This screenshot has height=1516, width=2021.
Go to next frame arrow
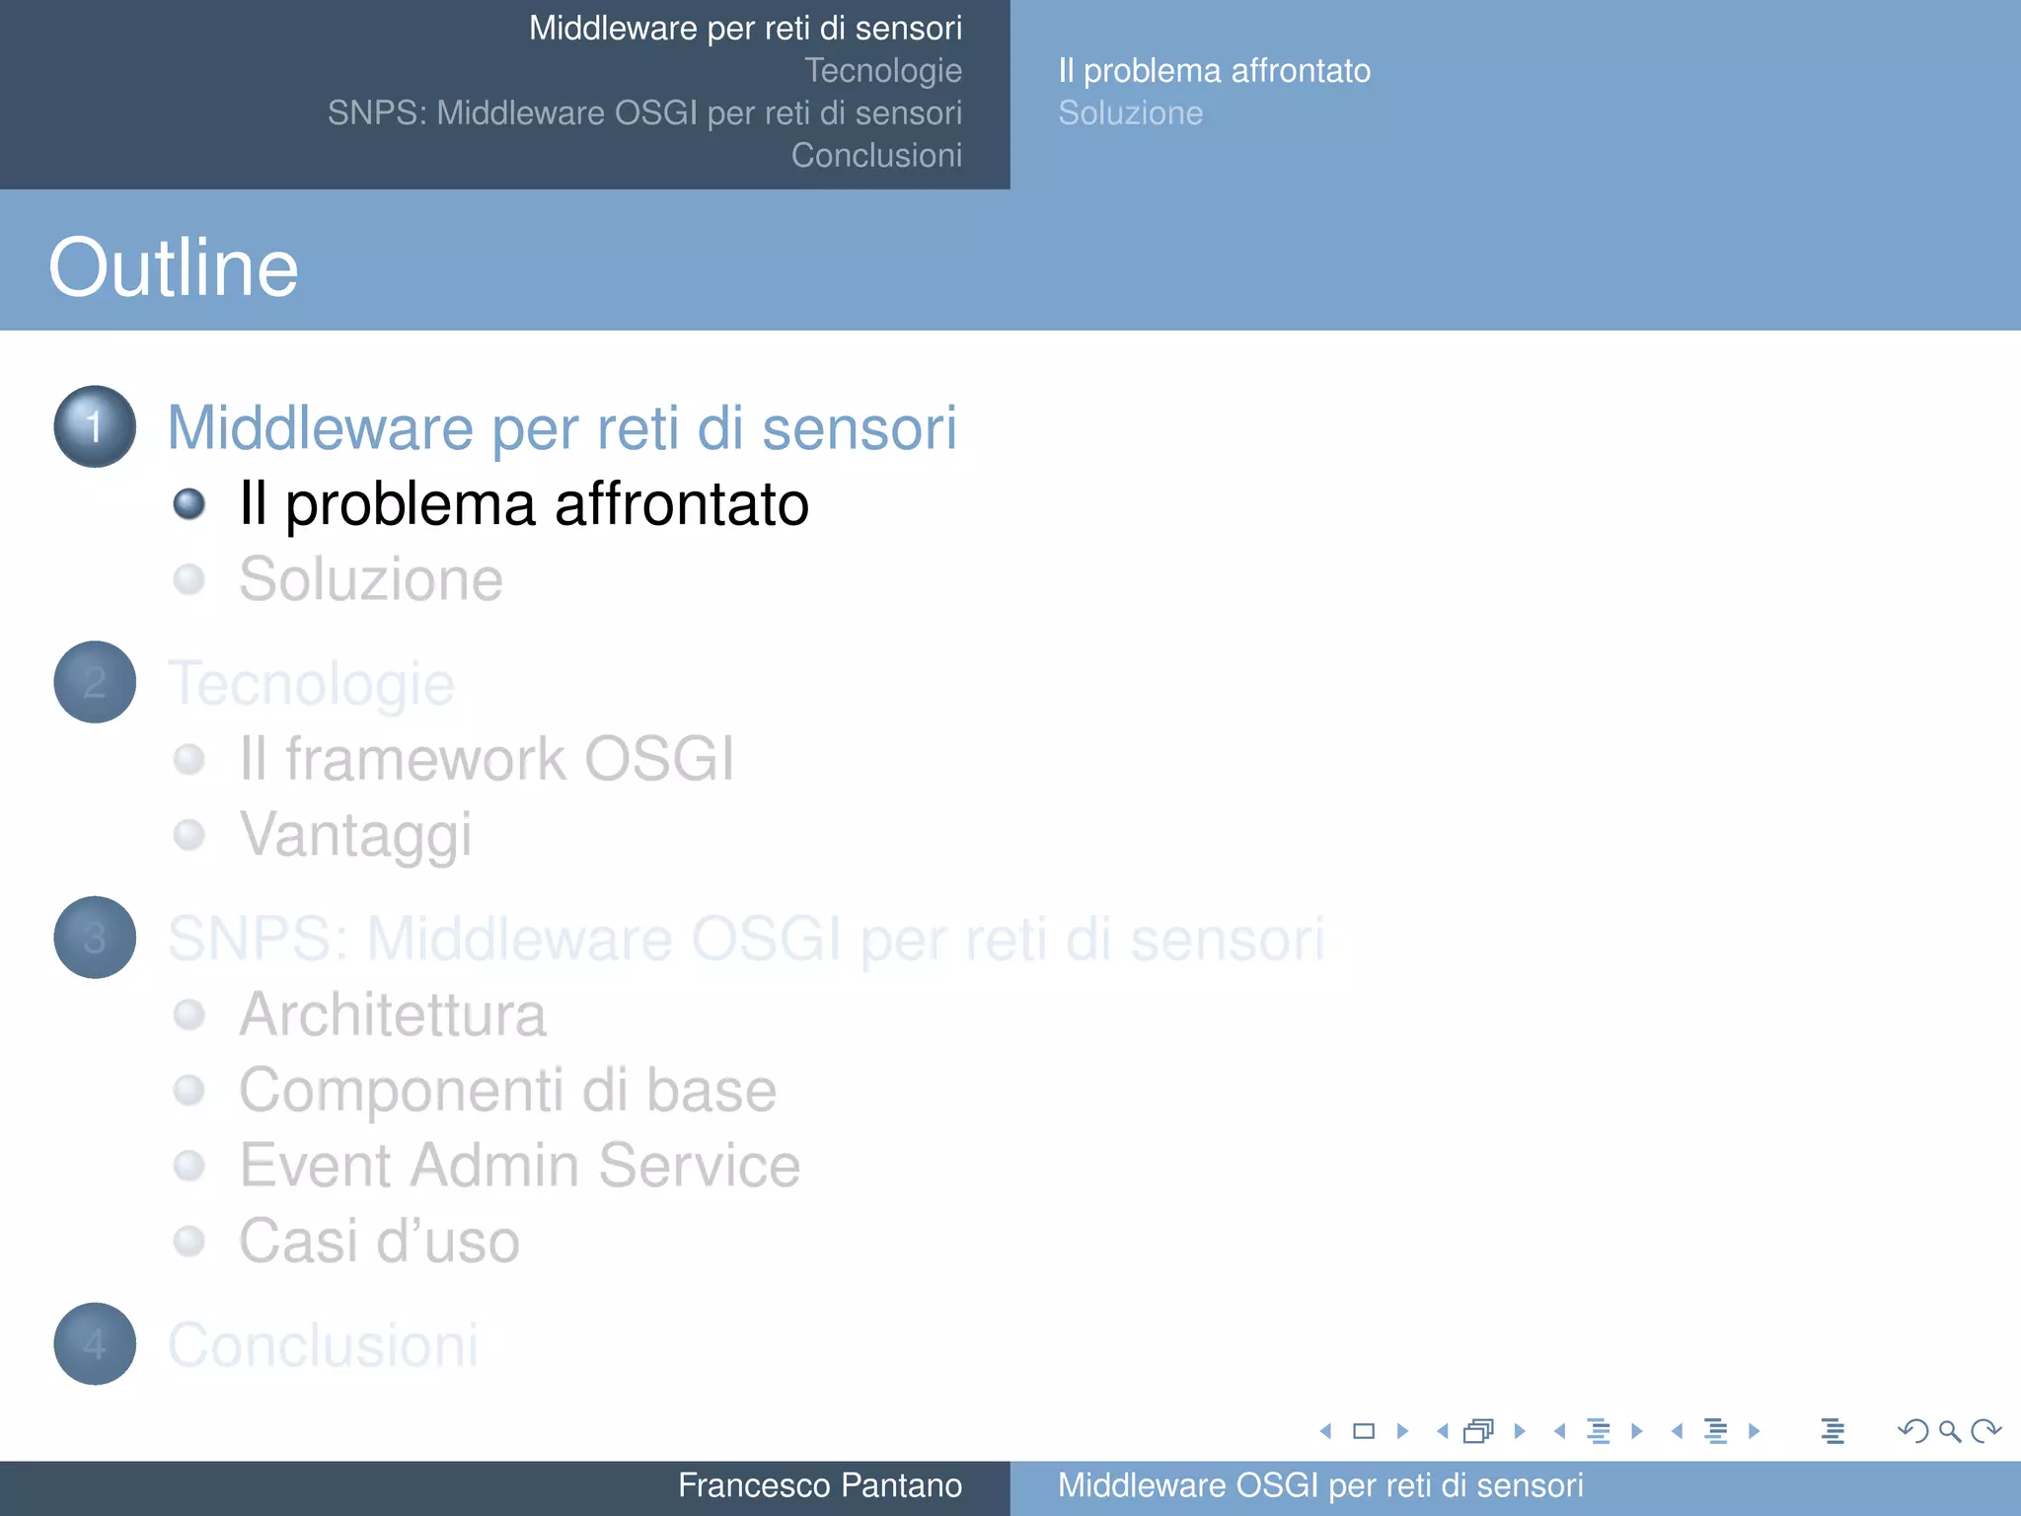click(1520, 1431)
